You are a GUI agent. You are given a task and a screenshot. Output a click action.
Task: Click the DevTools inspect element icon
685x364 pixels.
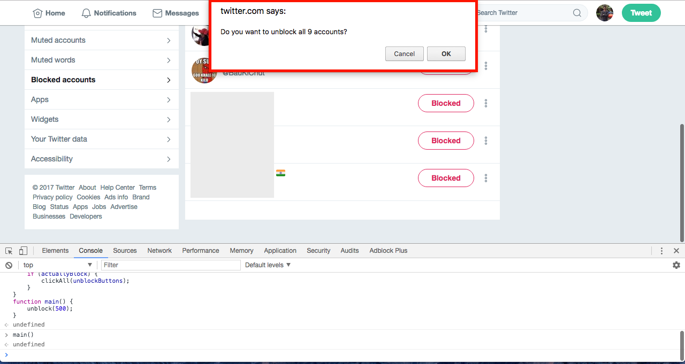(x=9, y=251)
